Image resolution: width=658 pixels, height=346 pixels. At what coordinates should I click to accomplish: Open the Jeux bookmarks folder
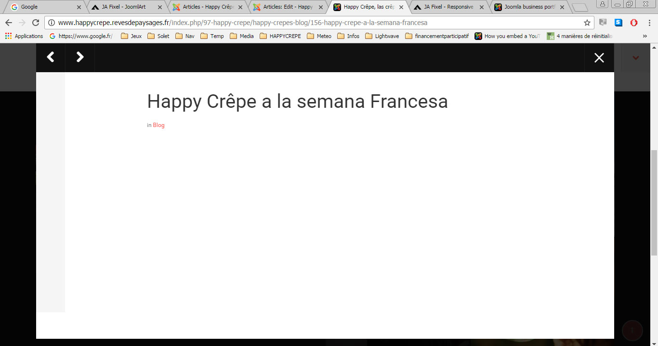coord(131,36)
